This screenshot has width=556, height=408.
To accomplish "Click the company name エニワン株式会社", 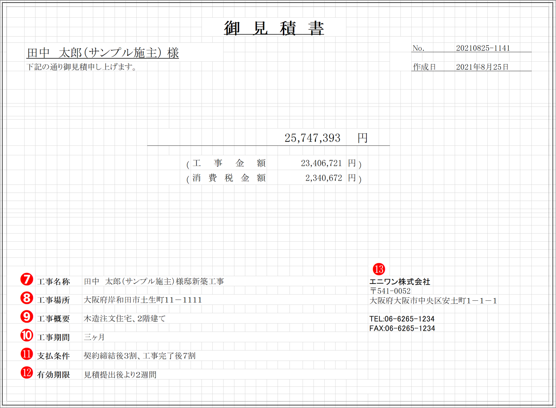I will (x=401, y=282).
